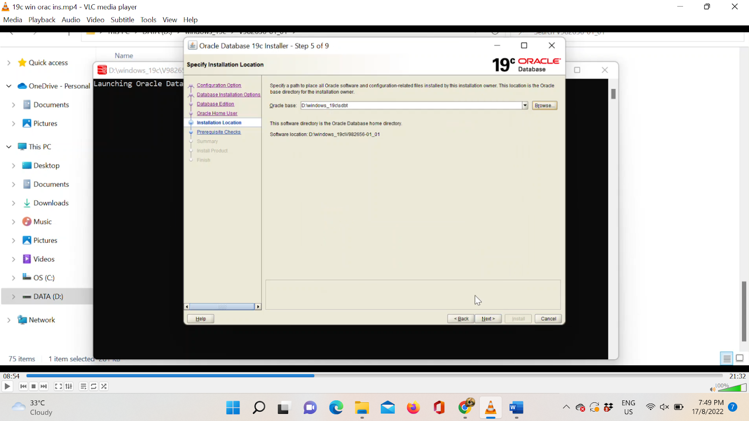Expand the Quick access tree node

tap(8, 63)
